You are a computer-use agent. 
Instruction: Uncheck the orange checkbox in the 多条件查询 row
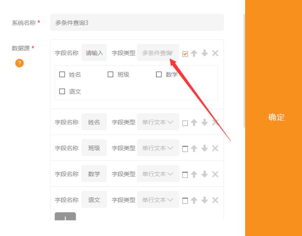pos(185,54)
